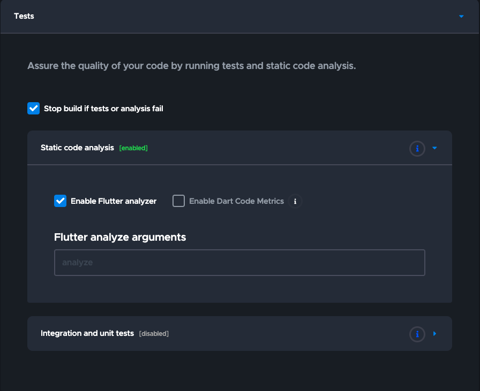
Task: Click the green enabled status badge
Action: pyautogui.click(x=133, y=148)
